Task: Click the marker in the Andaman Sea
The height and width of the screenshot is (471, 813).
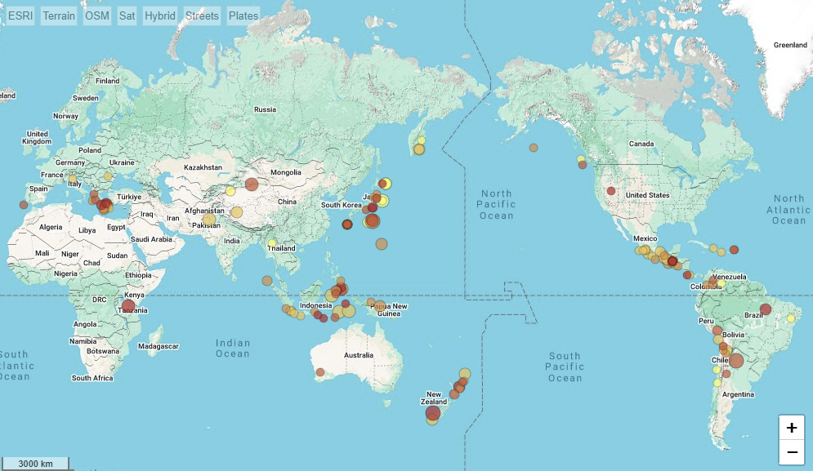Action: coord(267,281)
